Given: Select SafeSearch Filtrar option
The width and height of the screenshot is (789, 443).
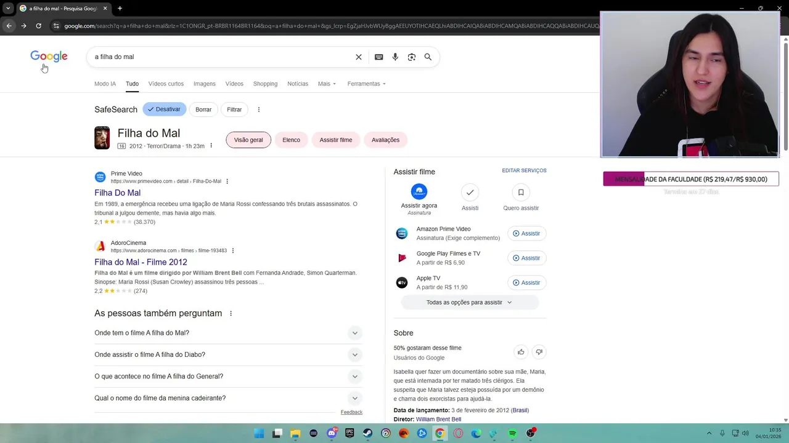Looking at the screenshot, I should 234,110.
